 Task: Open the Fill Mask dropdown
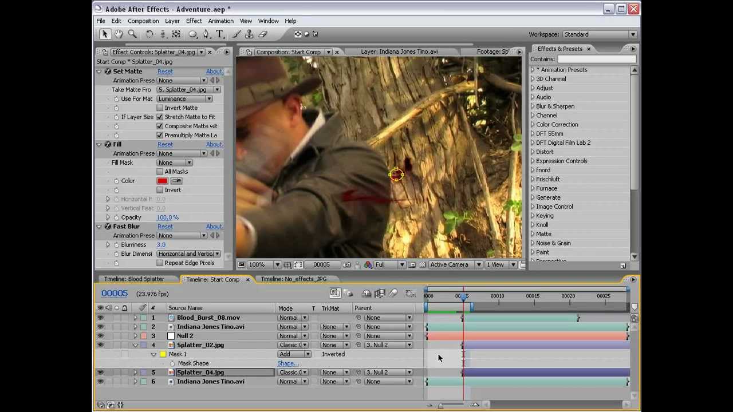coord(175,163)
